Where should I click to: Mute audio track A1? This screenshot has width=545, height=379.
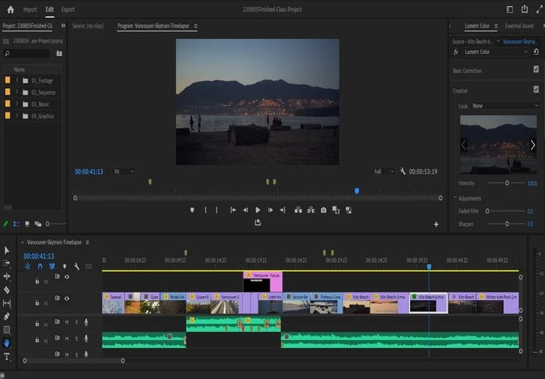tap(67, 322)
